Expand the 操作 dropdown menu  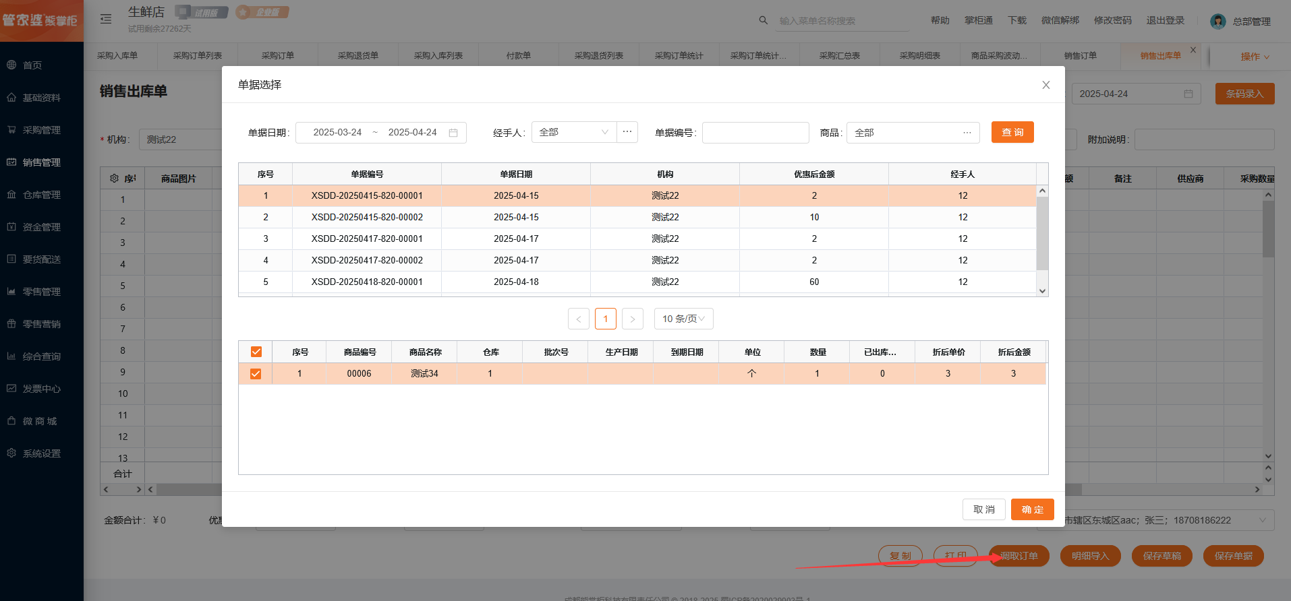(1255, 57)
